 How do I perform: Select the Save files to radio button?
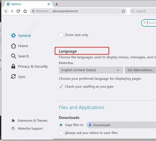tap(61, 125)
